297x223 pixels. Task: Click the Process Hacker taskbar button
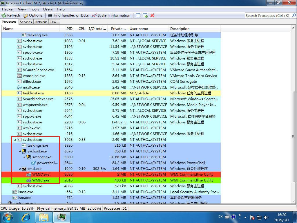pyautogui.click(x=62, y=217)
